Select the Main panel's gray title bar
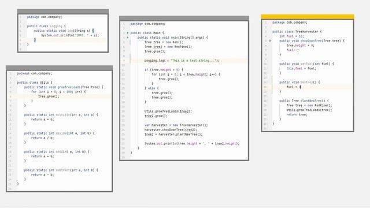 pos(184,18)
